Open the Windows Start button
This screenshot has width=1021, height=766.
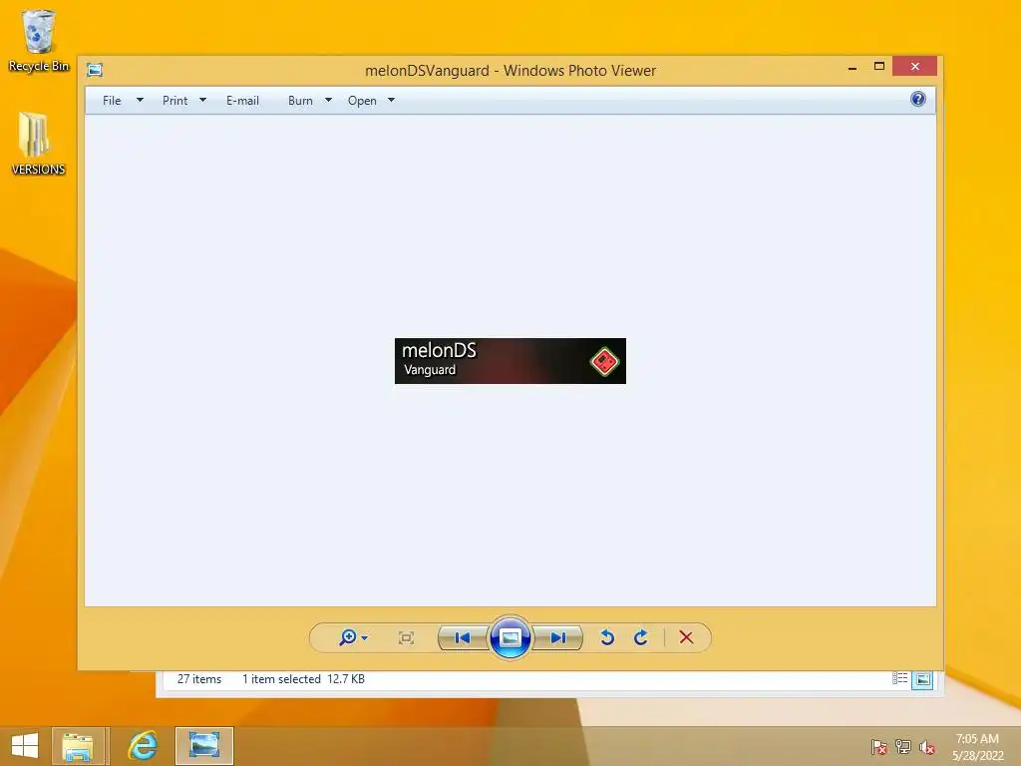point(25,746)
